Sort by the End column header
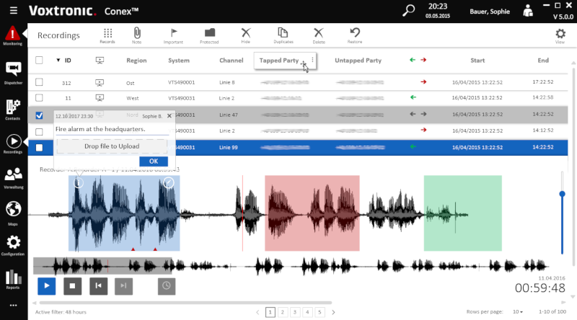 [x=543, y=61]
